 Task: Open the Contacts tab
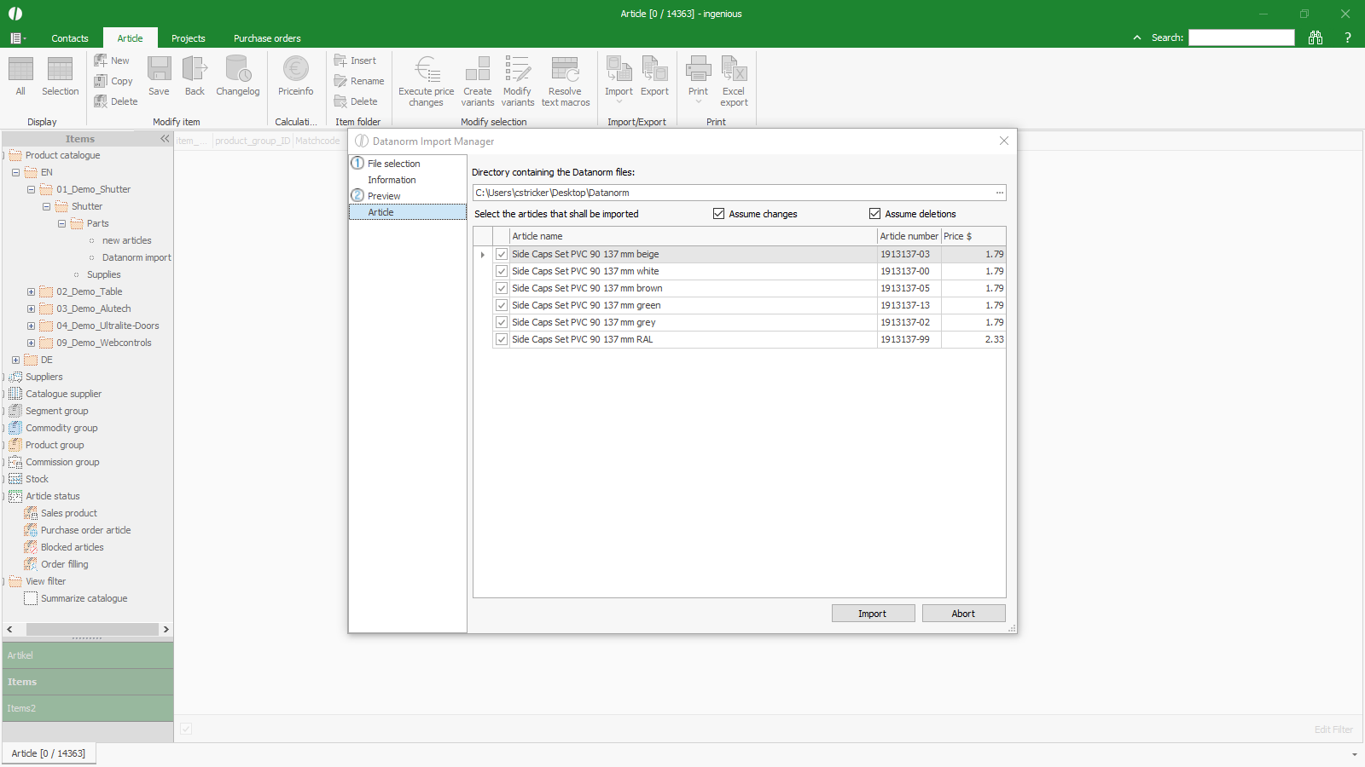click(69, 38)
